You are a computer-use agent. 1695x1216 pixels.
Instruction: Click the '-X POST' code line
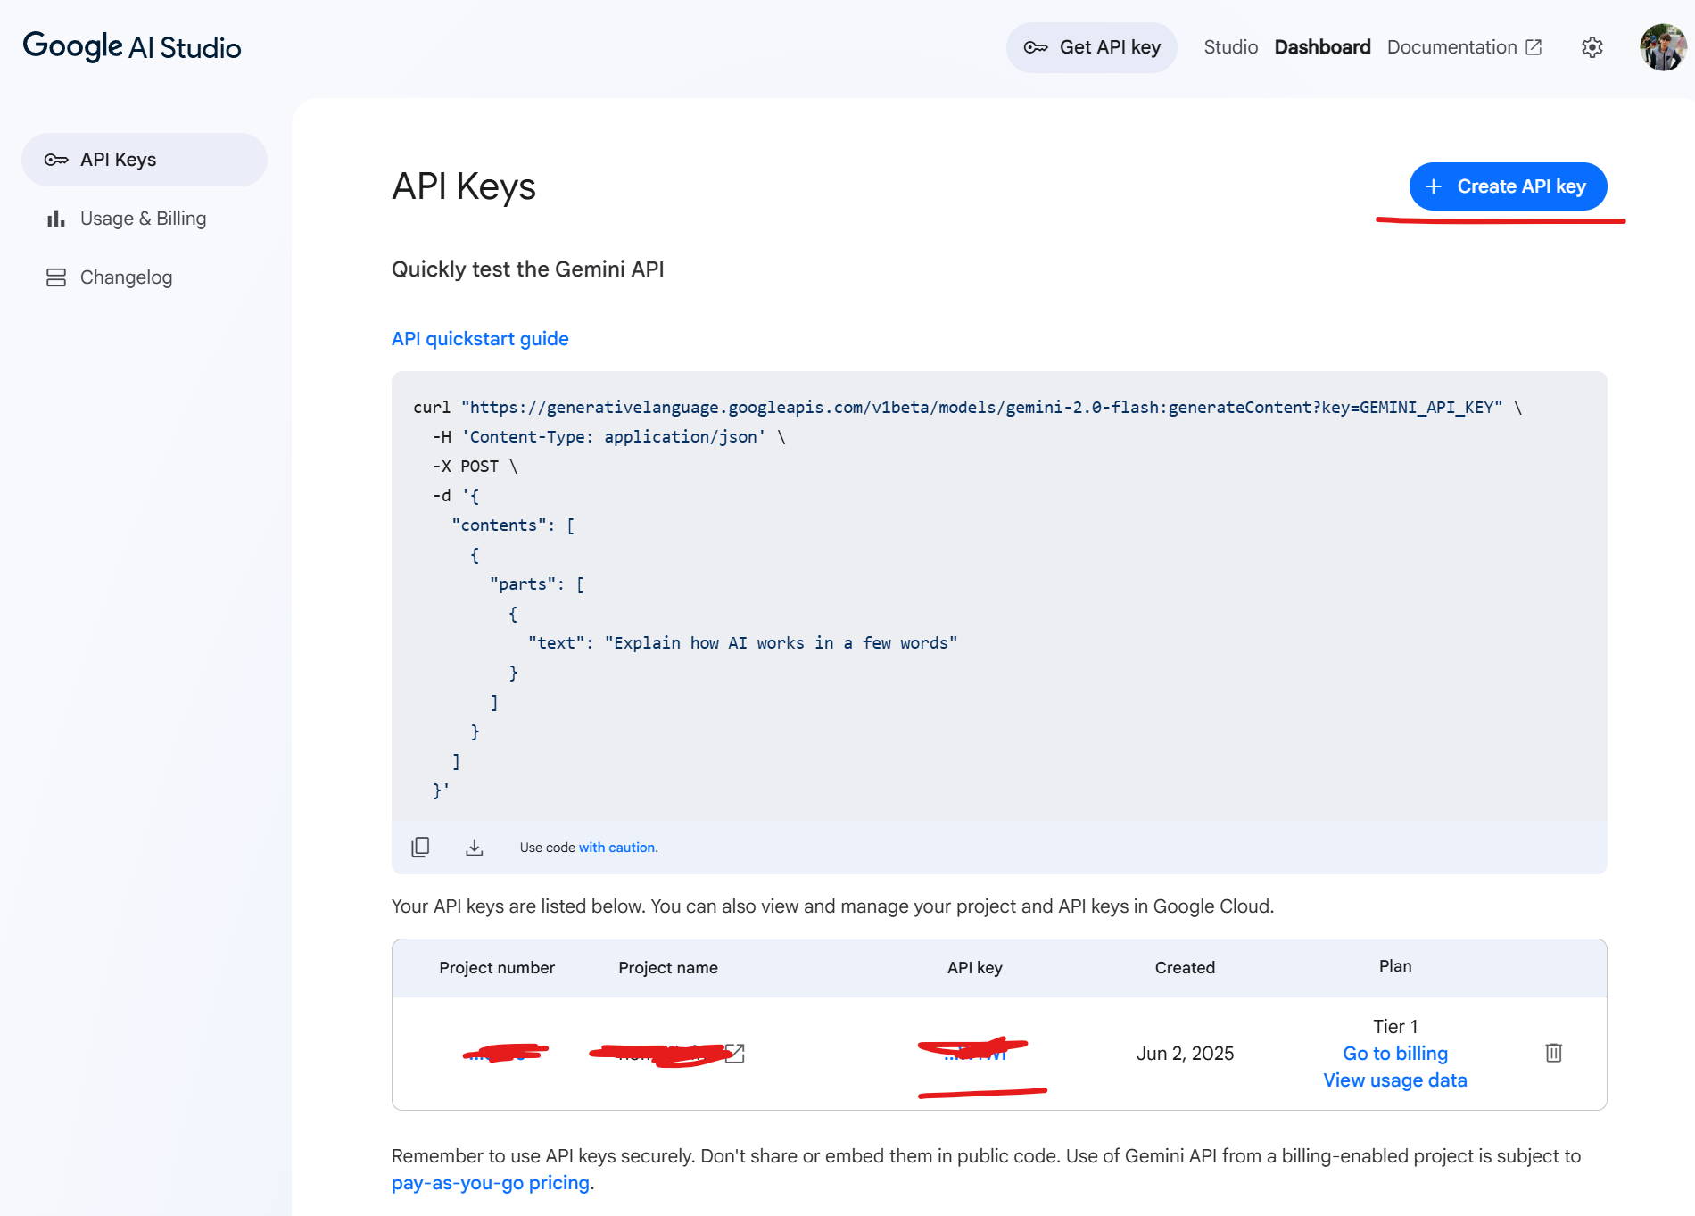coord(475,467)
